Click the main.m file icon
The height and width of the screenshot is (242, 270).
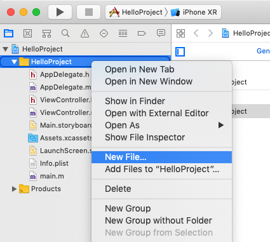pyautogui.click(x=33, y=176)
